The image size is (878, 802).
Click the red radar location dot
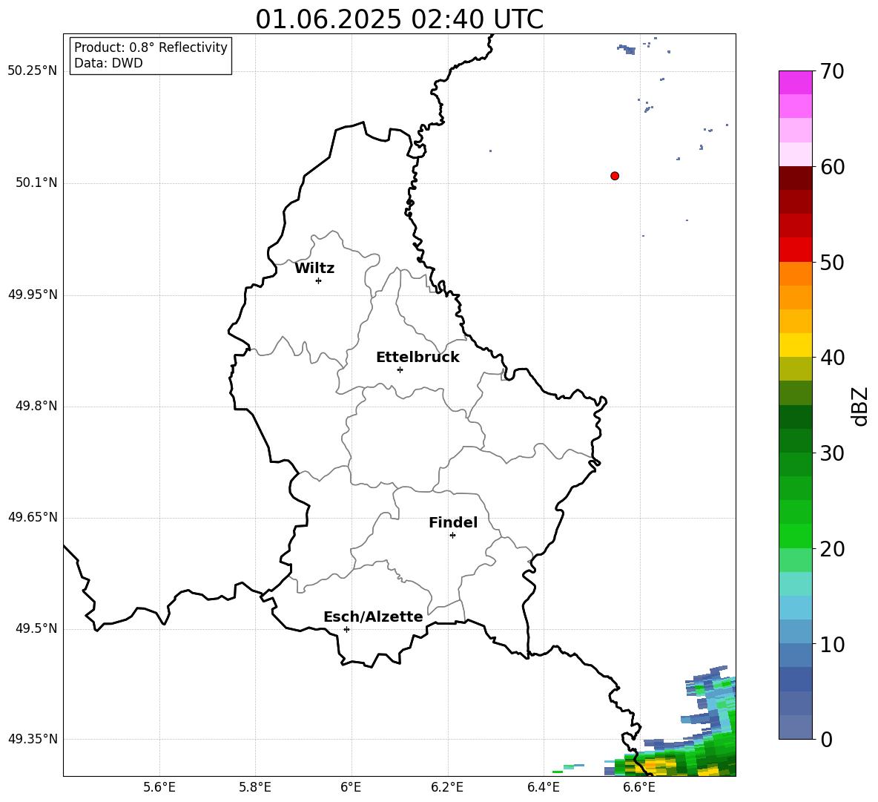pyautogui.click(x=615, y=176)
